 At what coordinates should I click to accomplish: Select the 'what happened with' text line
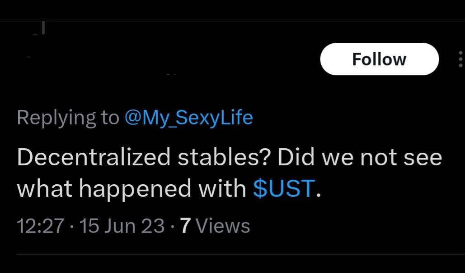pyautogui.click(x=132, y=188)
